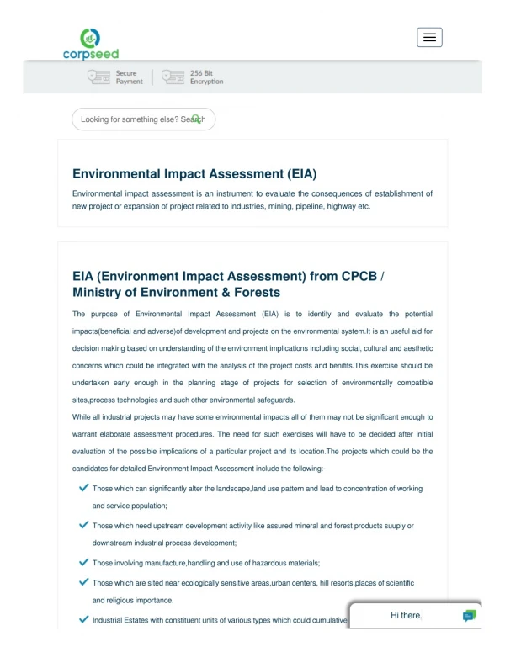Click the checkmark beside 'upstream development activity' item
The height and width of the screenshot is (652, 505).
pyautogui.click(x=83, y=525)
